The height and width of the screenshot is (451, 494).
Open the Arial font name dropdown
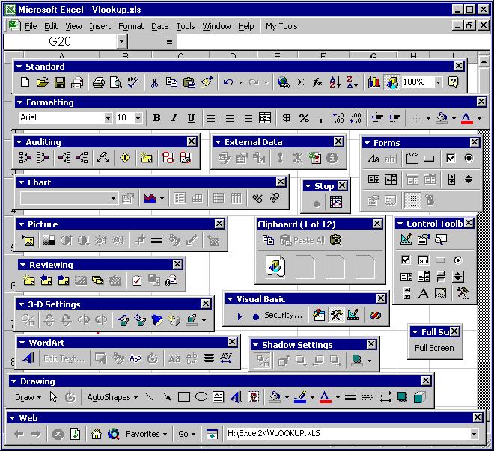point(108,118)
